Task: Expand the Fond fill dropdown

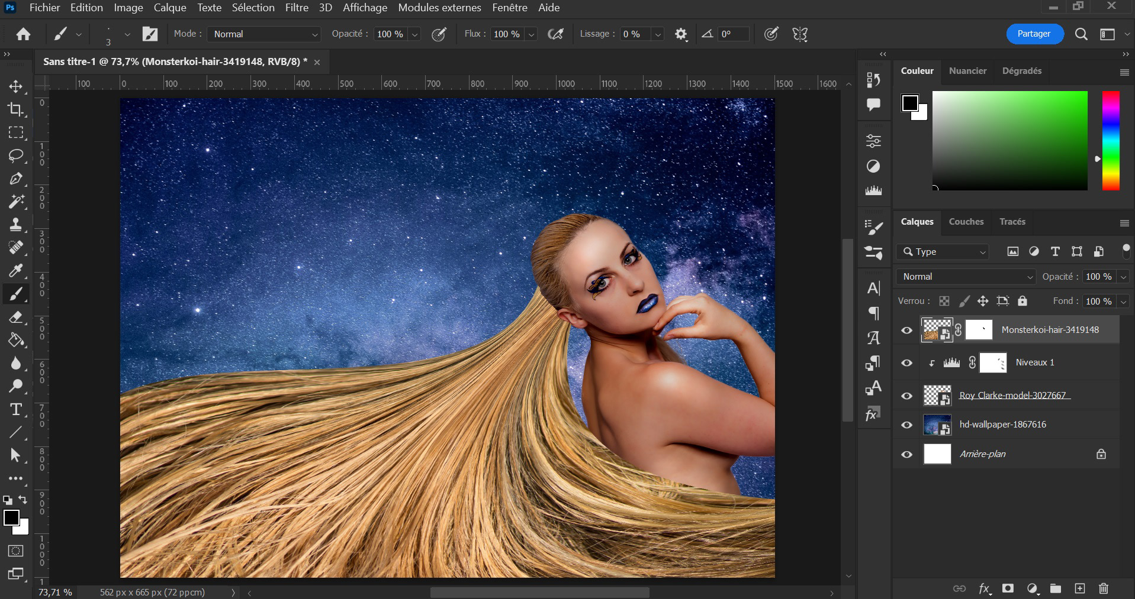Action: 1123,301
